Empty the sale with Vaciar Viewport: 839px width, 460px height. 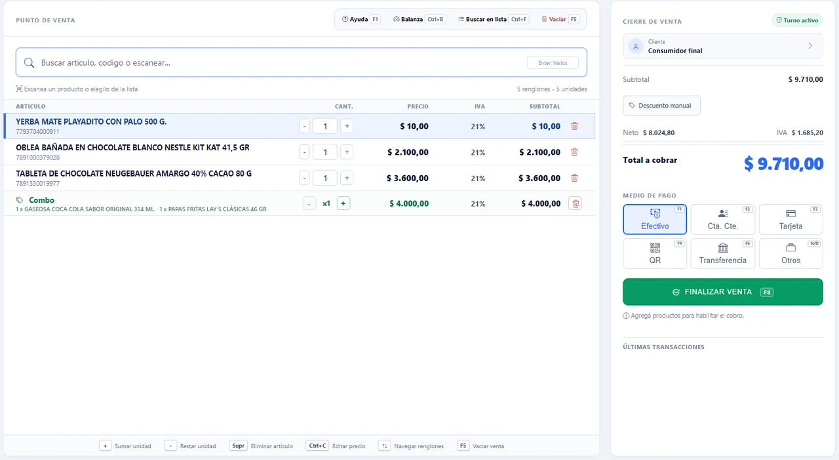560,19
